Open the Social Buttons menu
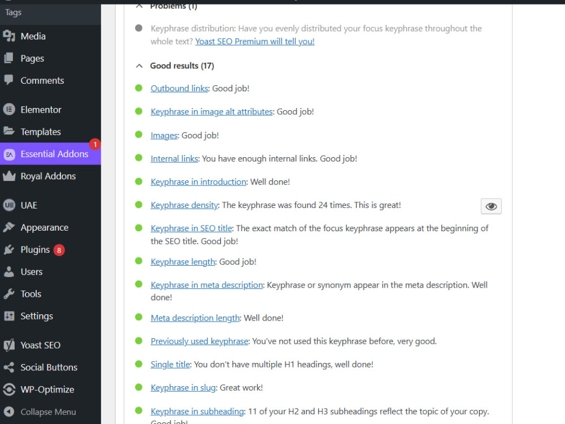Screen dimensions: 565x424 (x=50, y=367)
